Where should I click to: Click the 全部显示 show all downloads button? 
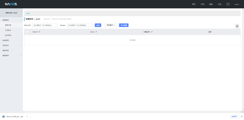[234, 116]
